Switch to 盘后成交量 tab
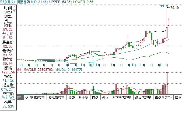This screenshot has height=115, width=182. [x=143, y=98]
